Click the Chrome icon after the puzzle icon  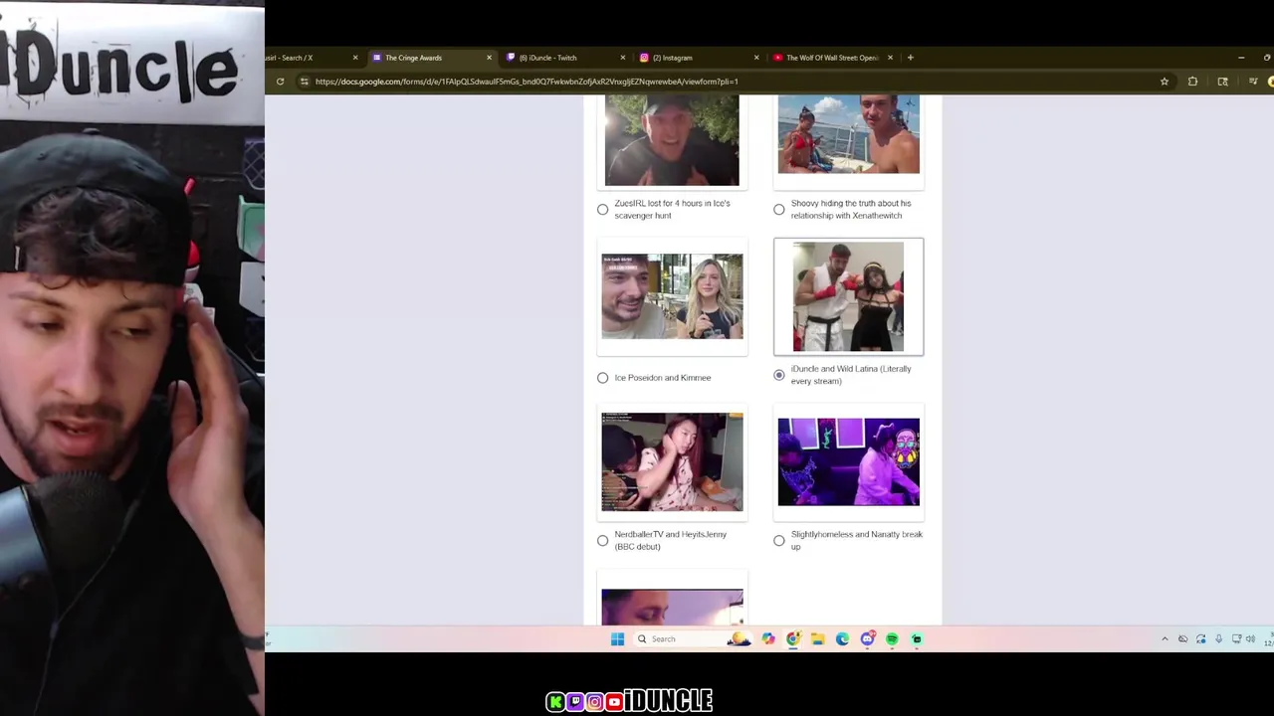(1222, 82)
